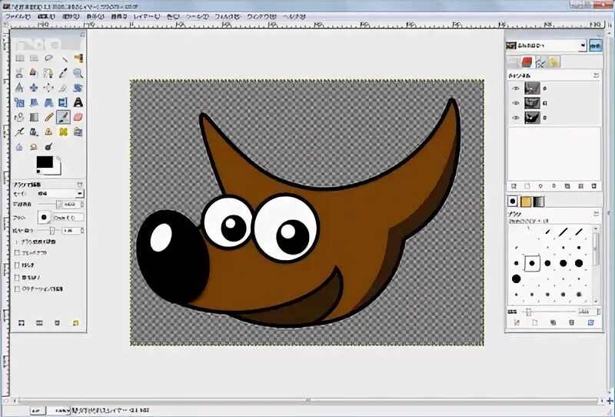Image resolution: width=615 pixels, height=417 pixels.
Task: Open the レイヤー (Layer) menu
Action: pyautogui.click(x=146, y=16)
